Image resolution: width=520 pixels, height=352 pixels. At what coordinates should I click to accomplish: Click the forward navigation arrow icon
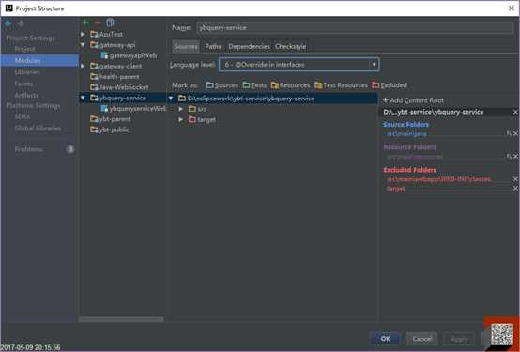[x=21, y=23]
